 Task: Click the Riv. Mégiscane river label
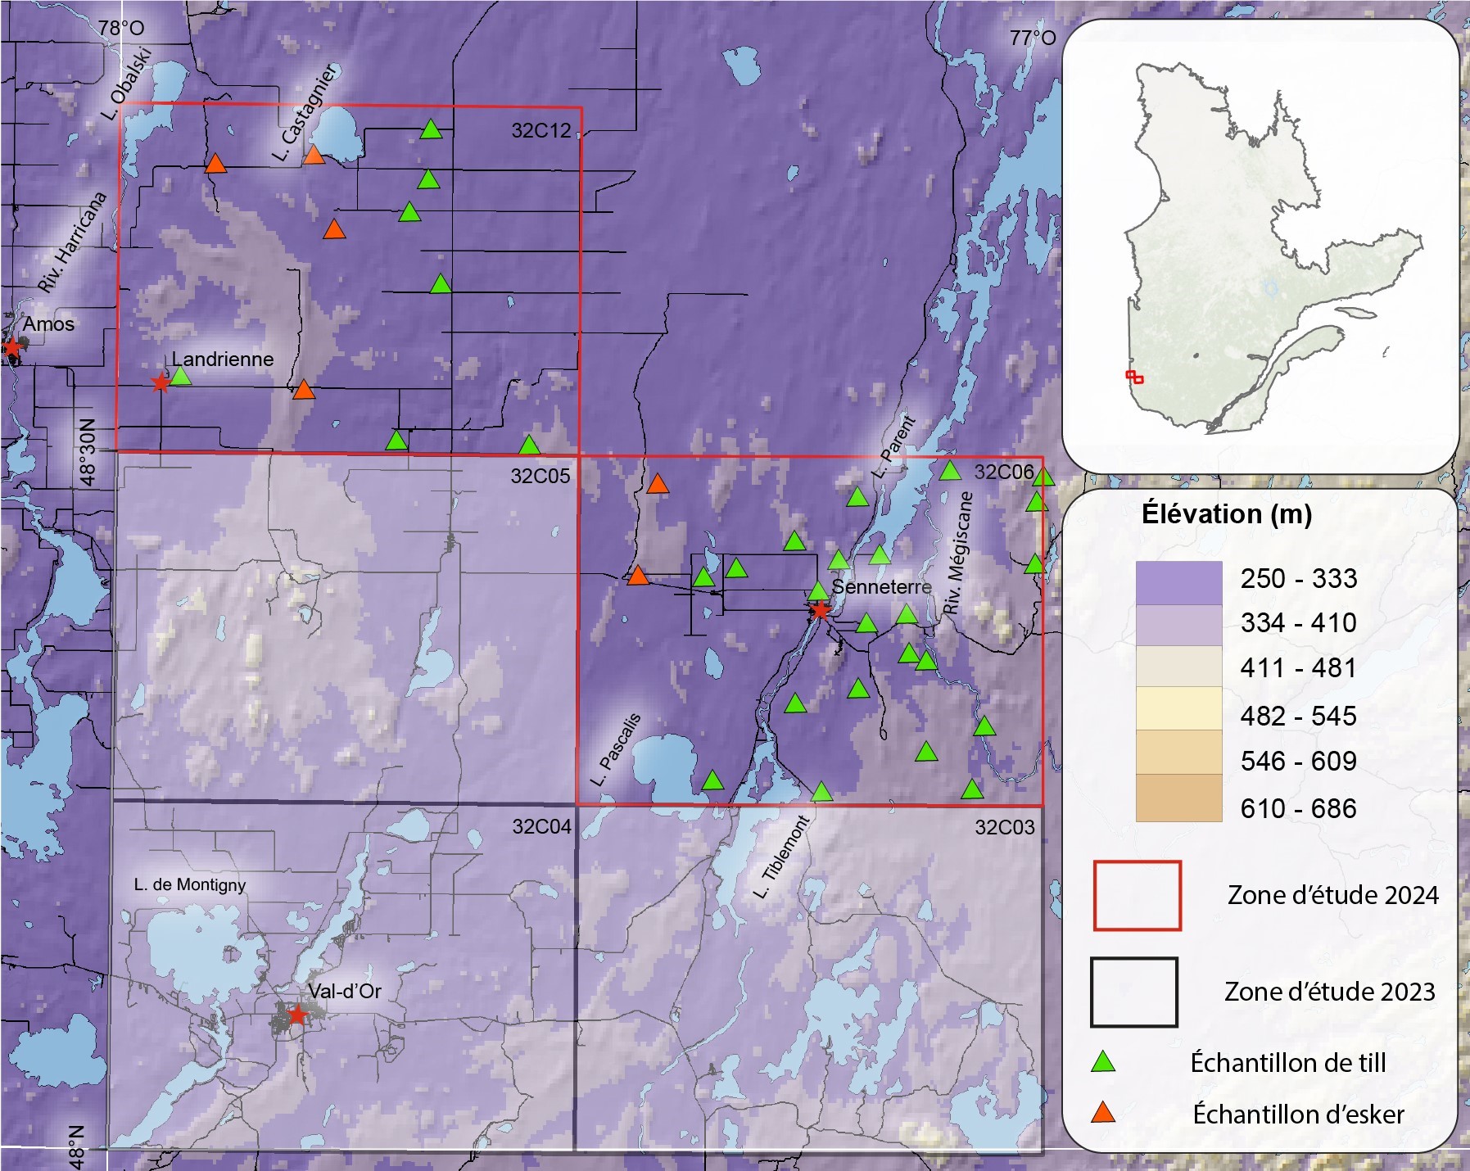958,554
